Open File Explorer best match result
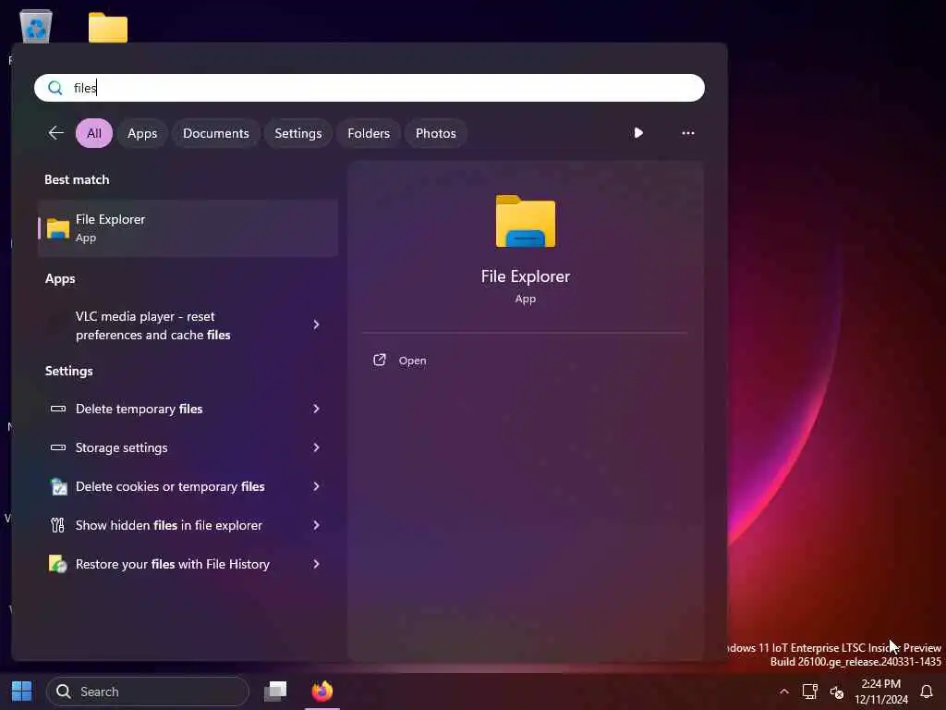The width and height of the screenshot is (946, 710). coord(188,228)
